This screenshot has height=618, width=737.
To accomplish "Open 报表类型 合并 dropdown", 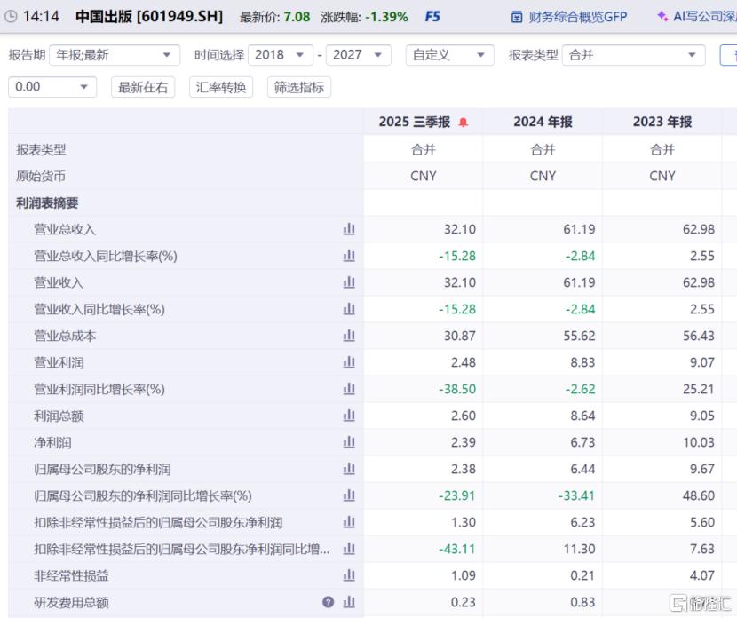I will tap(634, 55).
